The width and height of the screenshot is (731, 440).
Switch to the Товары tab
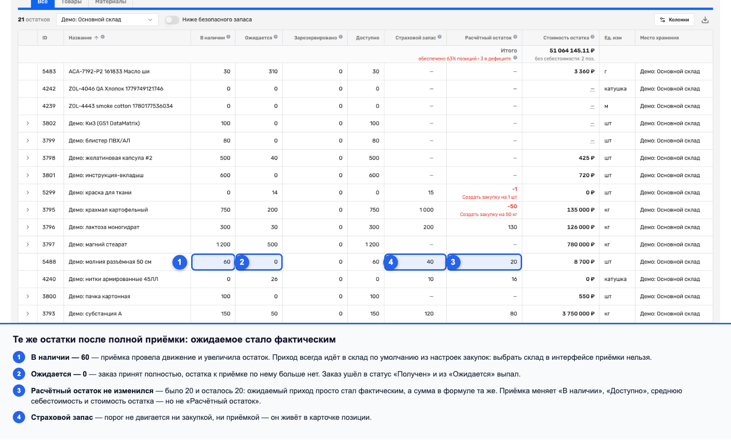click(x=71, y=2)
